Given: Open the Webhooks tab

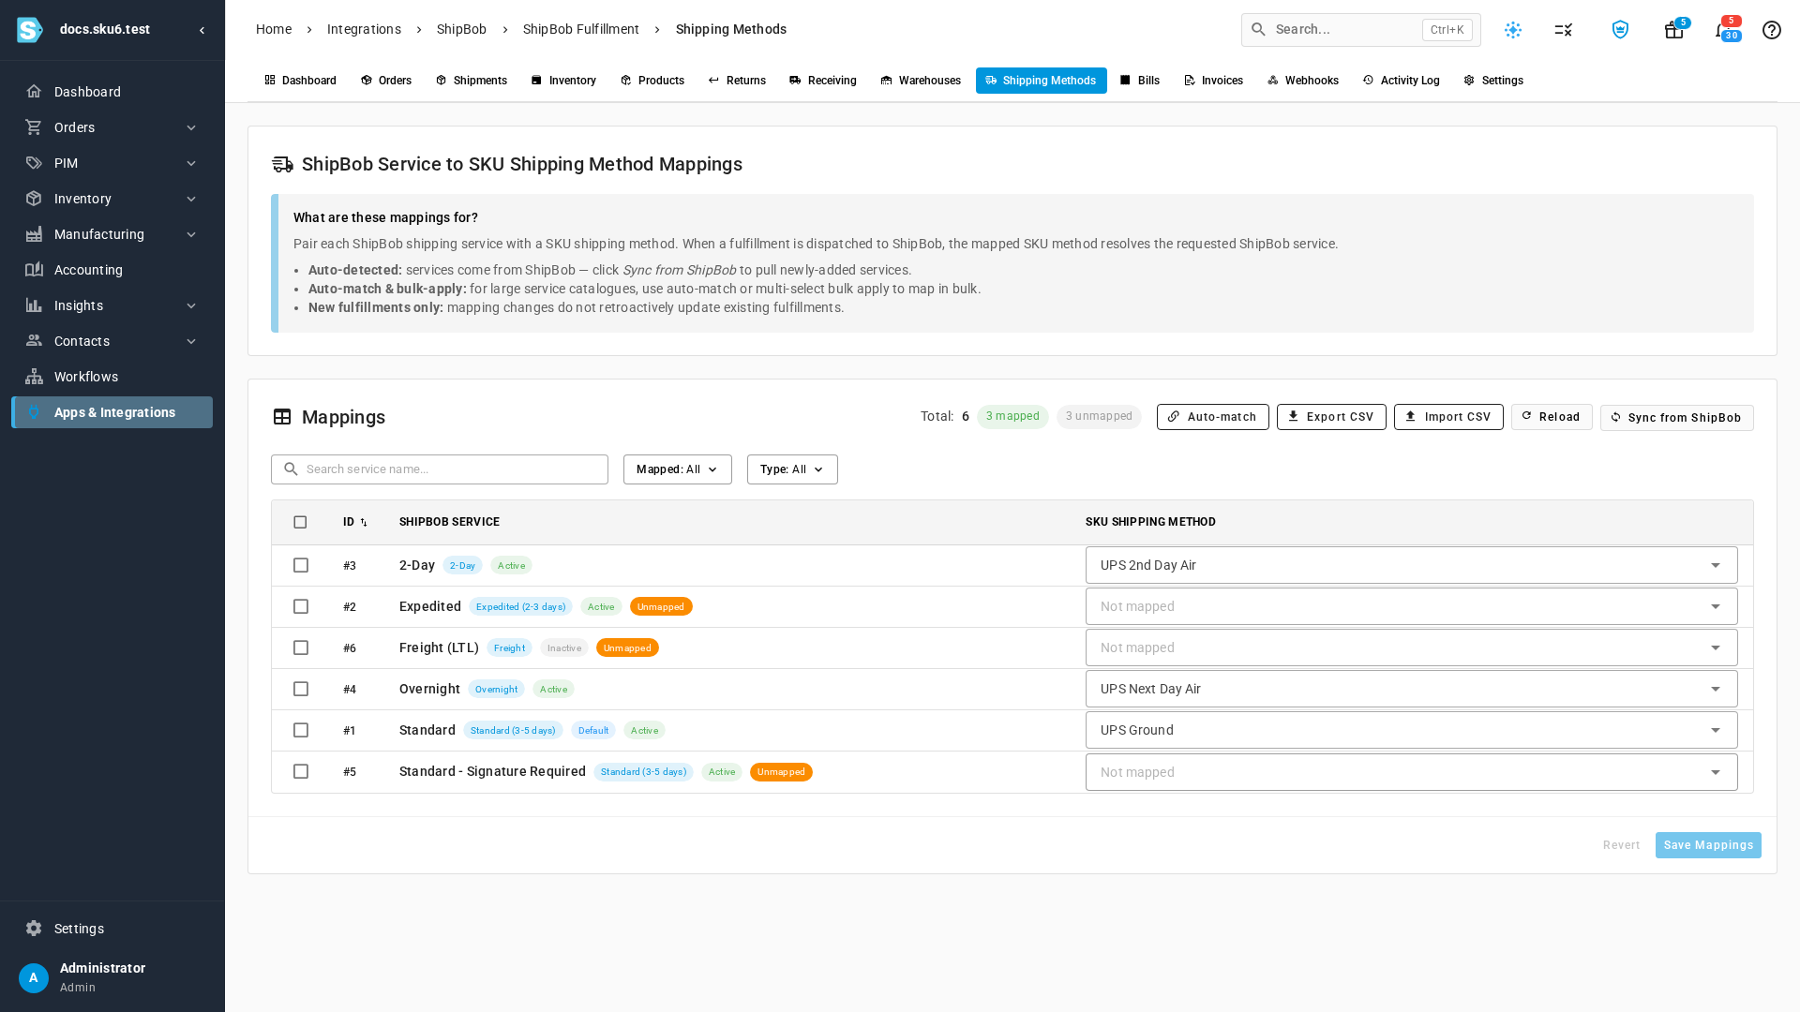Looking at the screenshot, I should 1302,81.
